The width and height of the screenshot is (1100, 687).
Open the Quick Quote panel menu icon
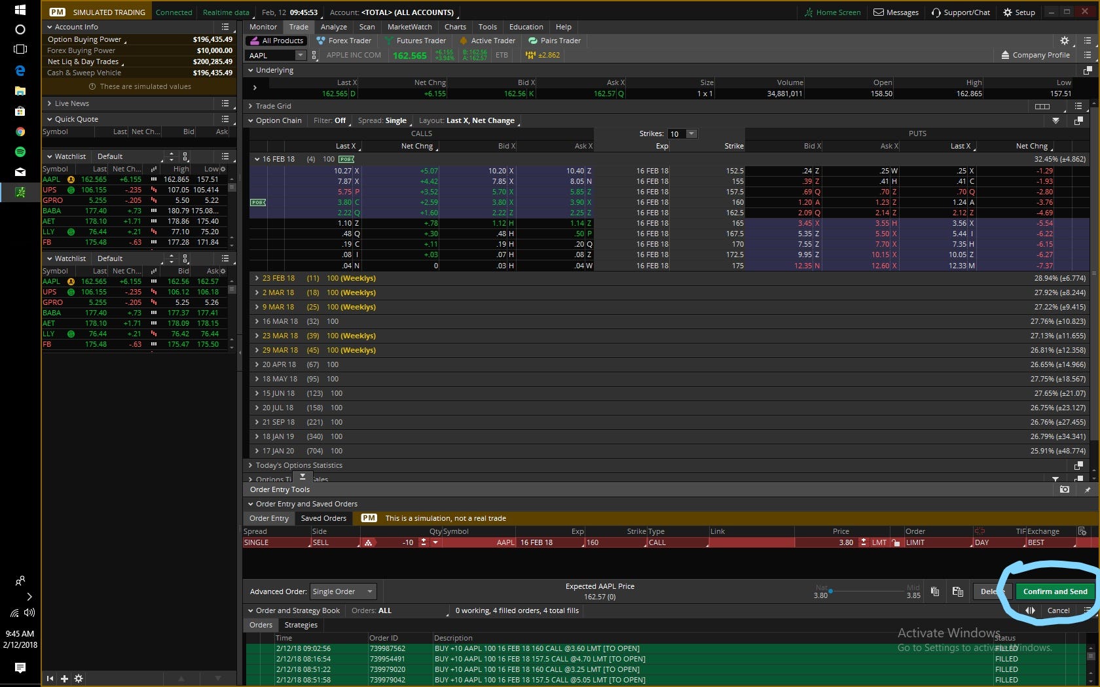click(225, 119)
